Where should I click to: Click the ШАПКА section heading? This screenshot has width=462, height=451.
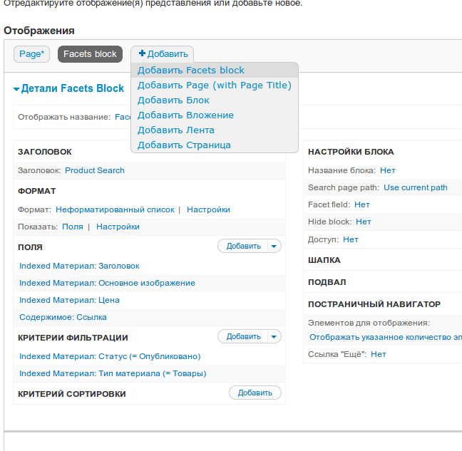[324, 260]
